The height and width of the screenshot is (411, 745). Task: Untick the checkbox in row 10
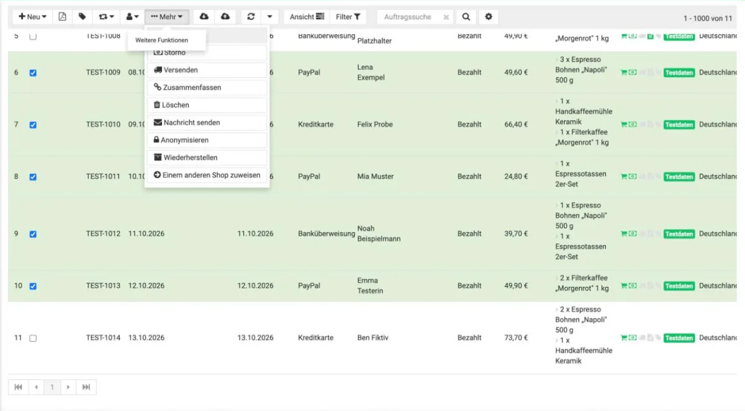[x=33, y=286]
